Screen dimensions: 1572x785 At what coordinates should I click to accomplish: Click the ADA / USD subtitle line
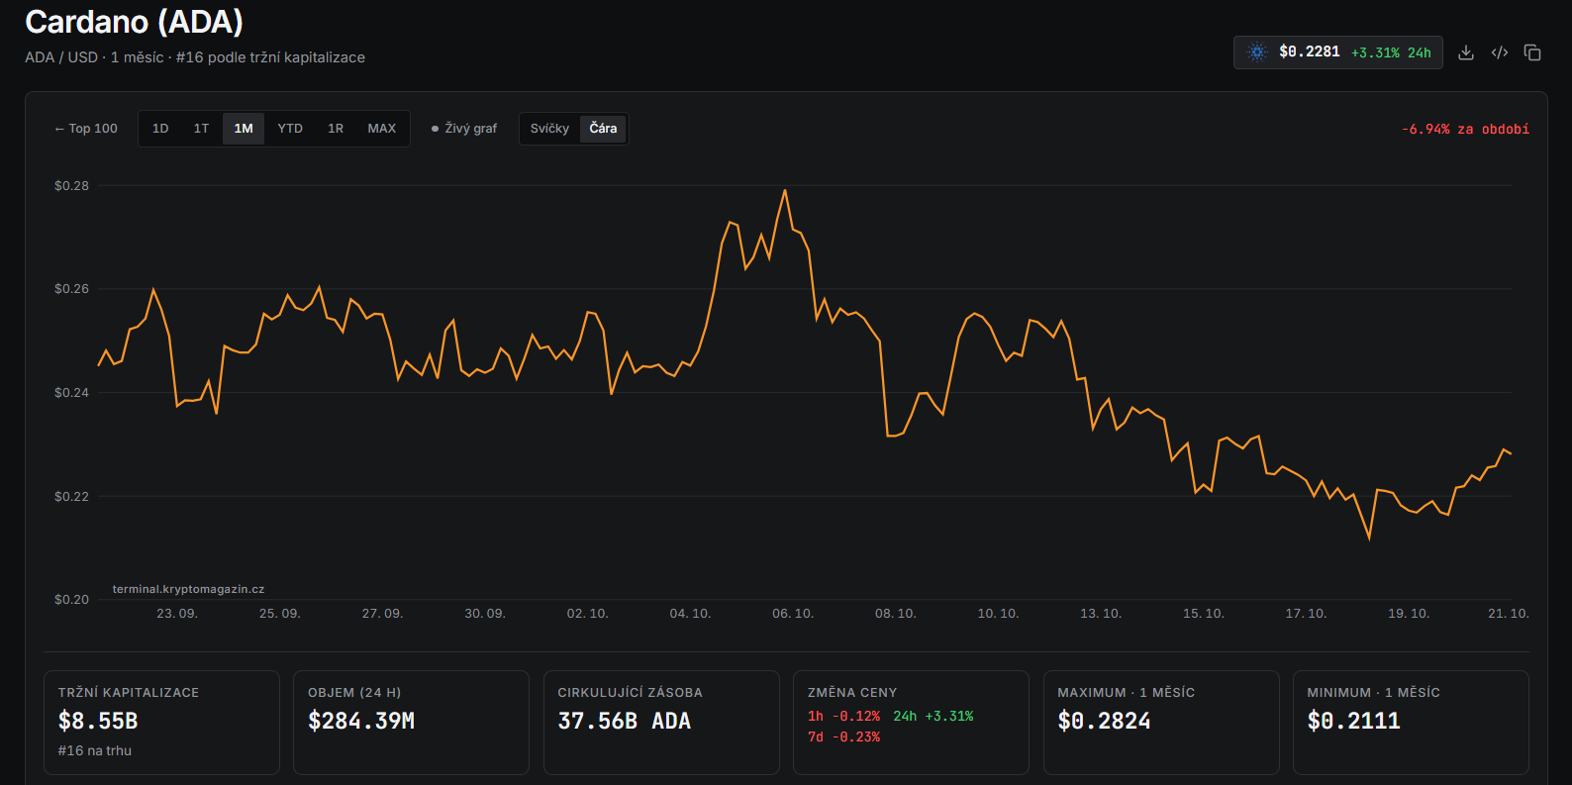pyautogui.click(x=195, y=57)
